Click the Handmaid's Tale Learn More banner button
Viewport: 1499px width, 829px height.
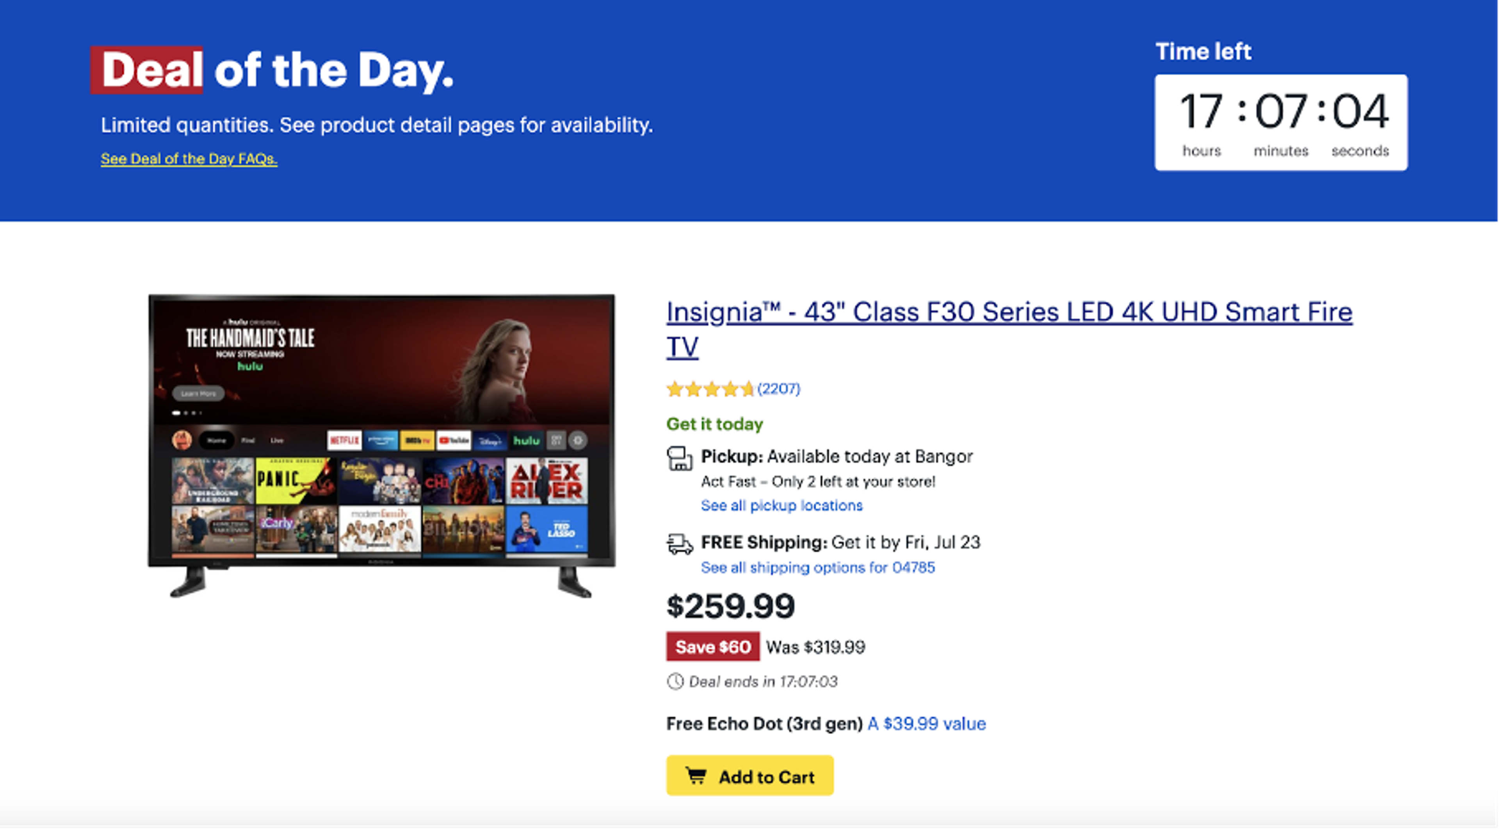(x=199, y=394)
